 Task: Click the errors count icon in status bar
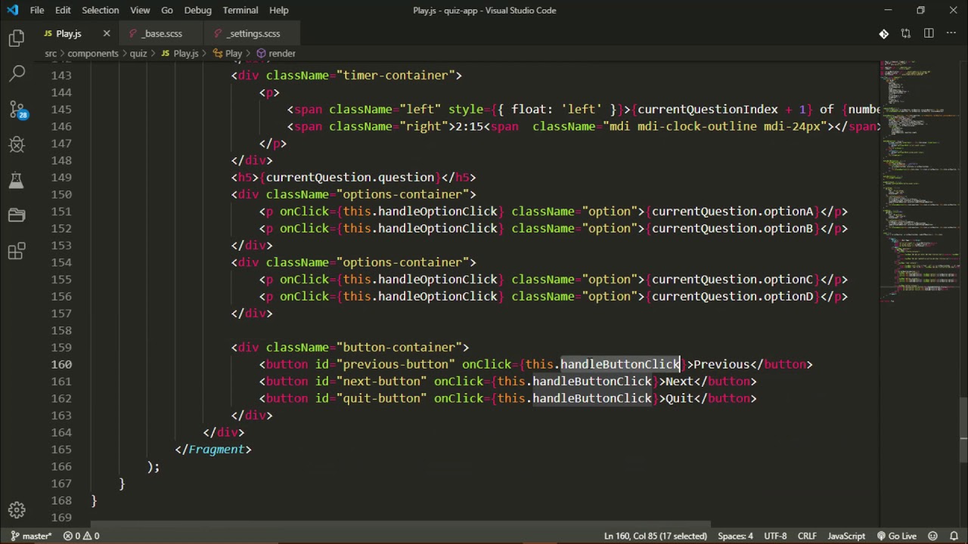[68, 536]
